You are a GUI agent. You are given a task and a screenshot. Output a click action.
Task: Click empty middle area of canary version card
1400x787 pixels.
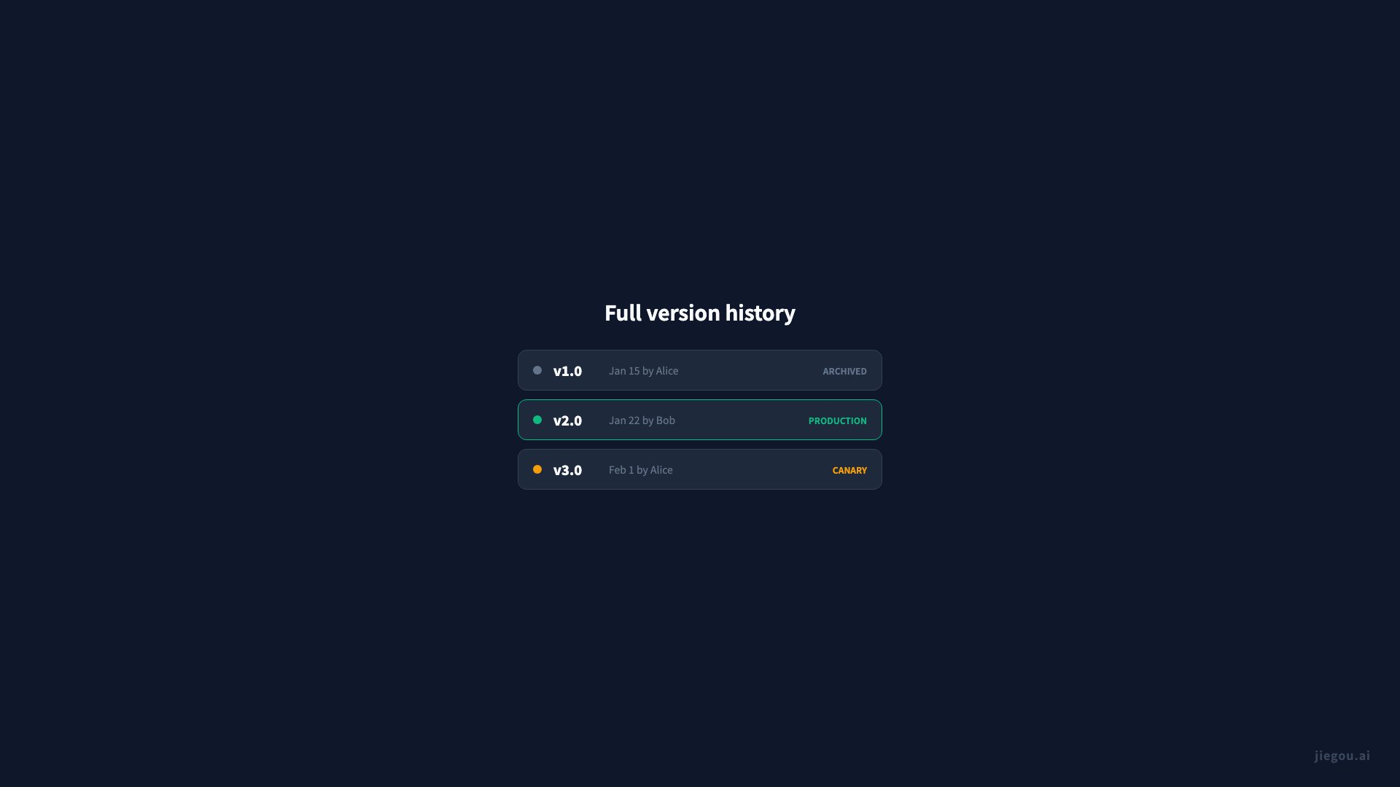point(751,469)
